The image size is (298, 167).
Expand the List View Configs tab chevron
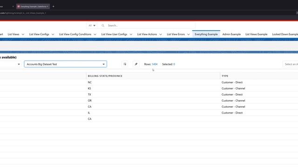[53, 34]
